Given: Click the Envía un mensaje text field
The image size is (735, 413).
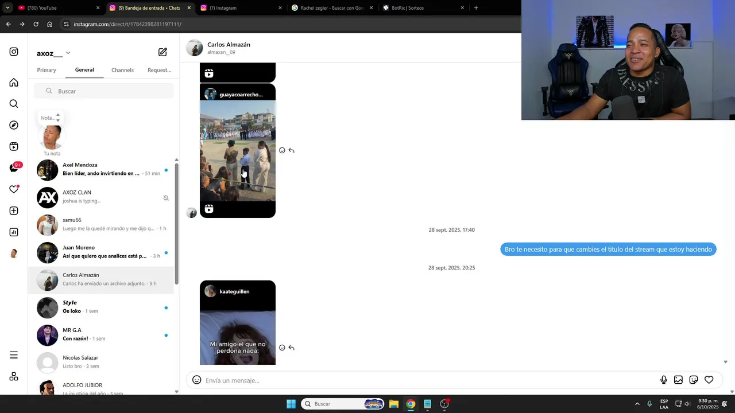Looking at the screenshot, I should 430,380.
